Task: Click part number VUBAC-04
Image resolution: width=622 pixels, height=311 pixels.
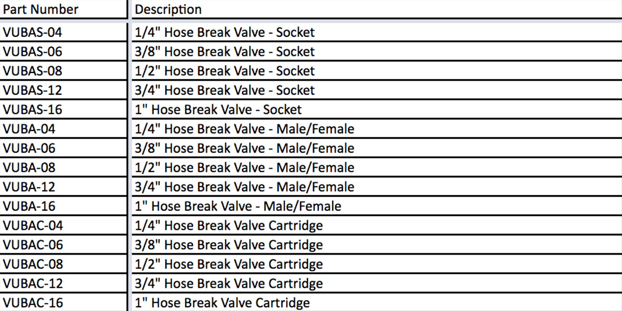Action: pyautogui.click(x=33, y=226)
